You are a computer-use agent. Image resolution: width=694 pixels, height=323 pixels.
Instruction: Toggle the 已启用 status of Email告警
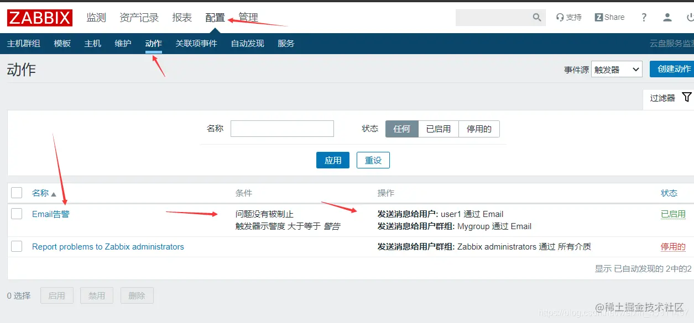(x=673, y=214)
